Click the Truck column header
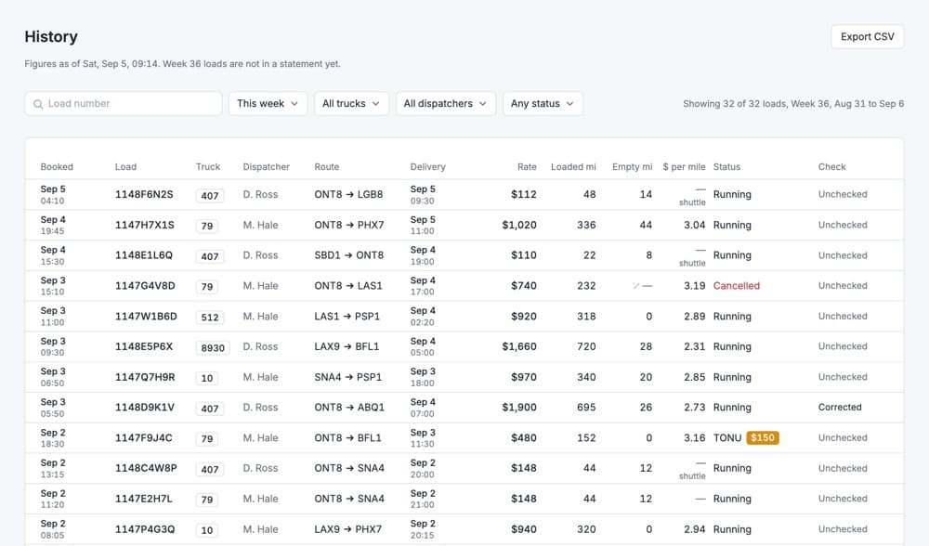Screen dimensions: 929x546 (208, 167)
